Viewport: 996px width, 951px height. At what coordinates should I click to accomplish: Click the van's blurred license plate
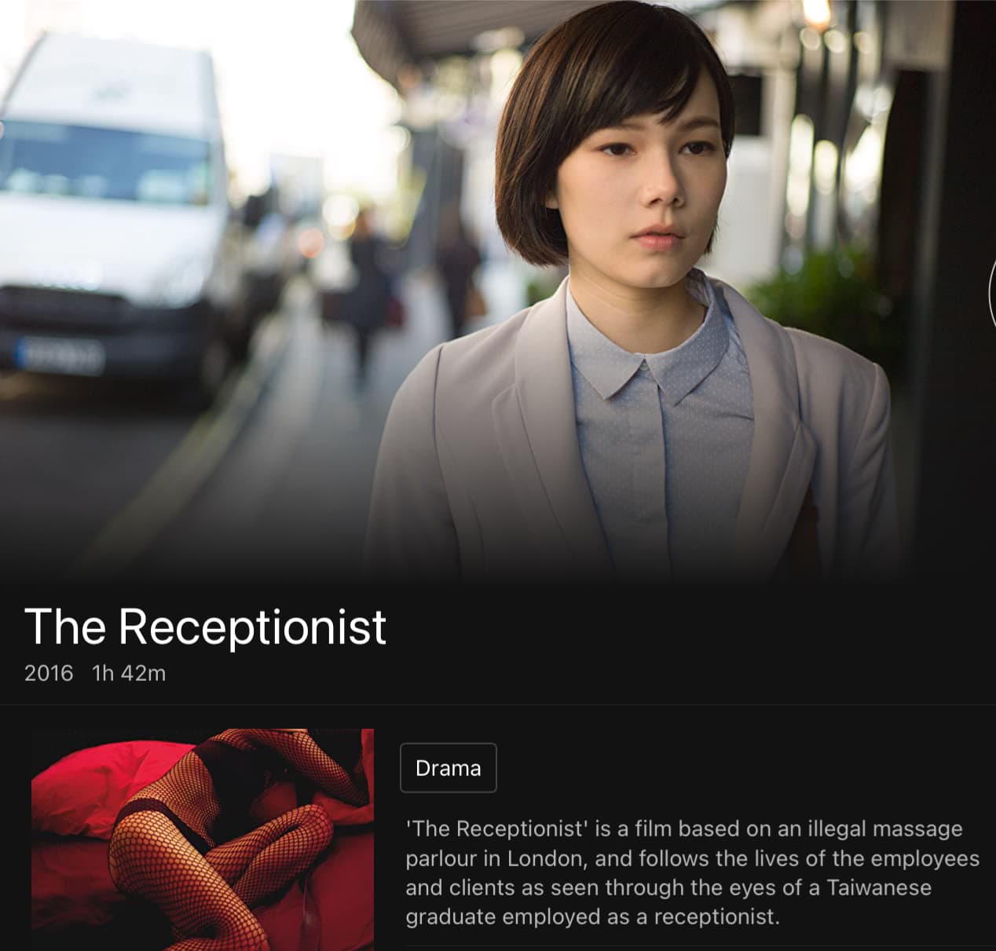pyautogui.click(x=60, y=355)
